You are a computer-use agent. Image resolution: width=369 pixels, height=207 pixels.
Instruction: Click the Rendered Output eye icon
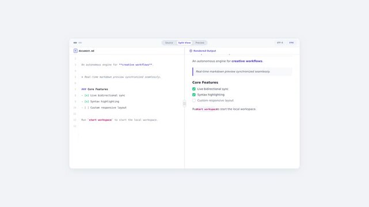(x=191, y=51)
